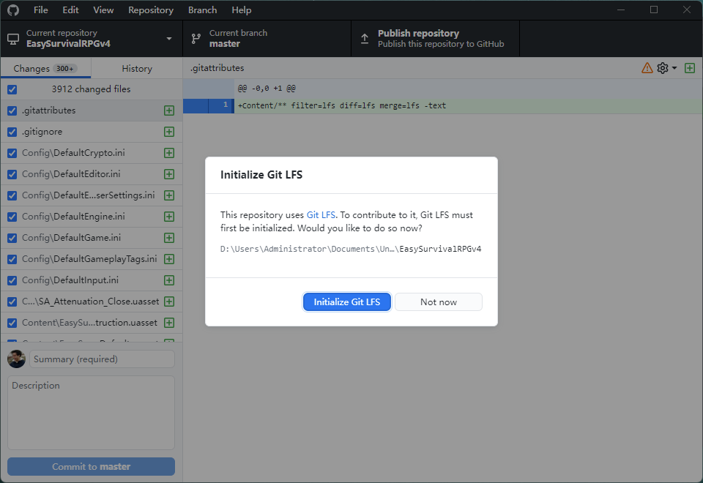Click added icon next to SA_Attenuation_Close.uasset
The image size is (703, 483).
[x=169, y=302]
